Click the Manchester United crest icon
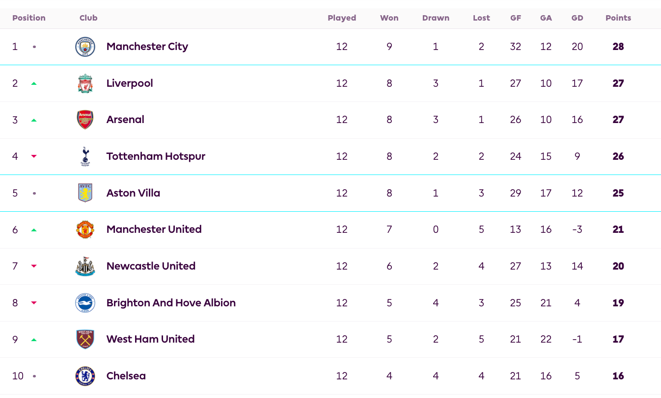The width and height of the screenshot is (661, 398). coord(85,229)
